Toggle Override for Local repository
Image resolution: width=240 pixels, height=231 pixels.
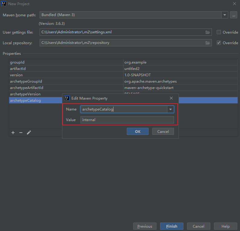tap(219, 43)
